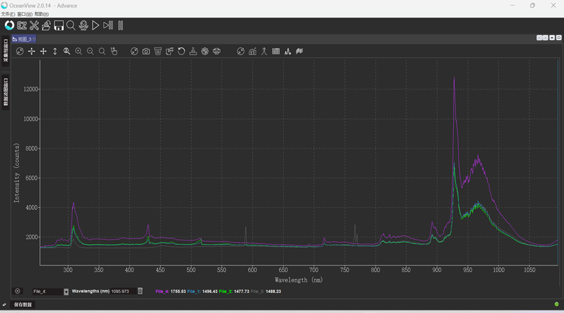Open the wrench and screwdriver settings tool
The height and width of the screenshot is (313, 564).
click(34, 26)
